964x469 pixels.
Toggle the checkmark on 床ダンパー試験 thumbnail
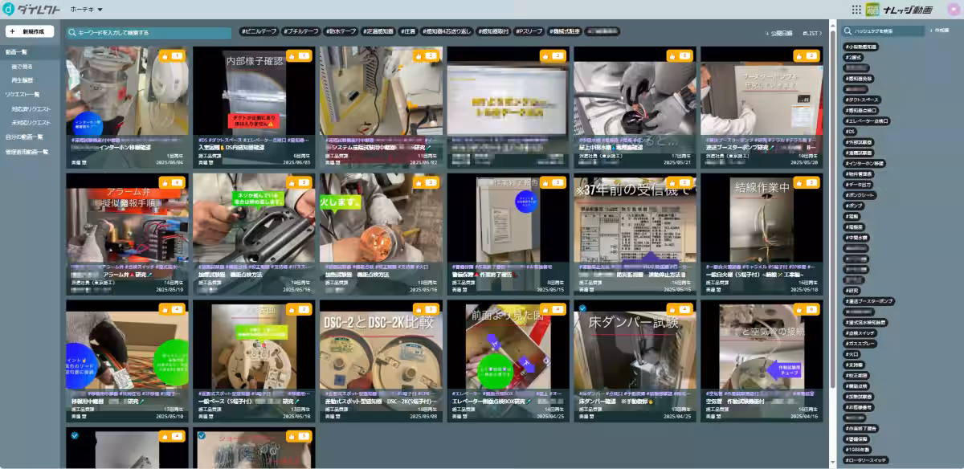coord(582,308)
